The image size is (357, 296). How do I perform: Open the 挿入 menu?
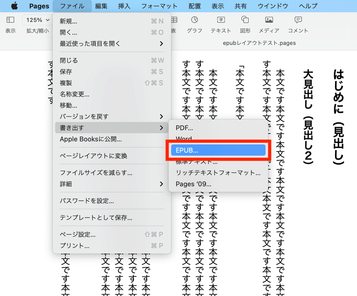(125, 6)
